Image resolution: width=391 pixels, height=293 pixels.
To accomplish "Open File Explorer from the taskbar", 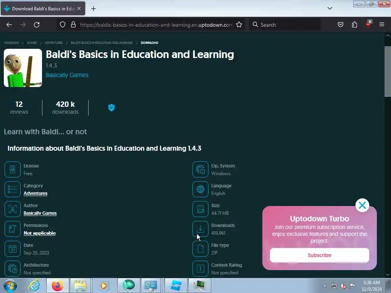I will [80, 285].
